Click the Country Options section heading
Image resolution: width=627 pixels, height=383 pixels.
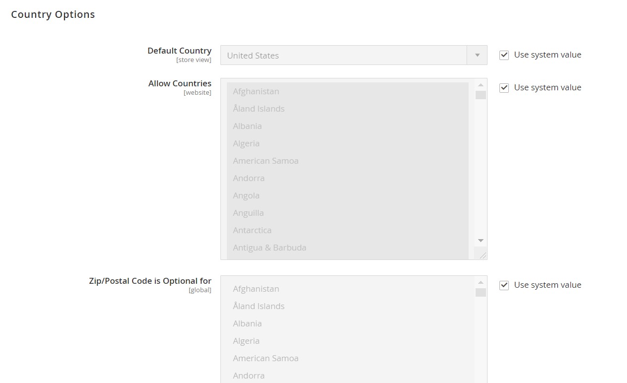(x=53, y=14)
